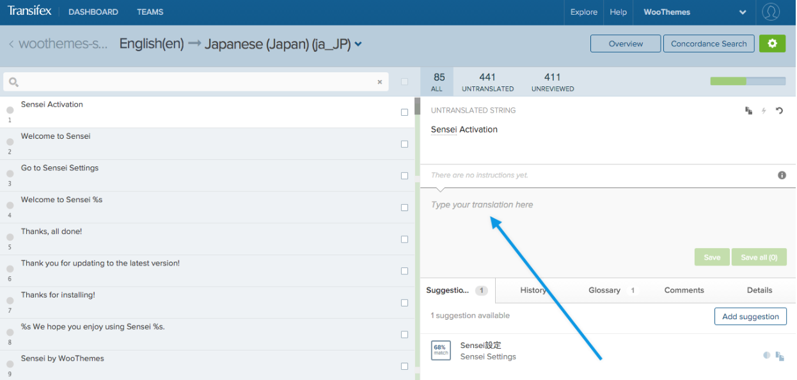797x380 pixels.
Task: Check the Thanks for installing! checkbox
Action: pyautogui.click(x=404, y=303)
